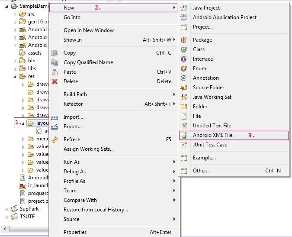Open the Build Path submenu
Viewport: 292px width, 237px height.
coord(75,94)
